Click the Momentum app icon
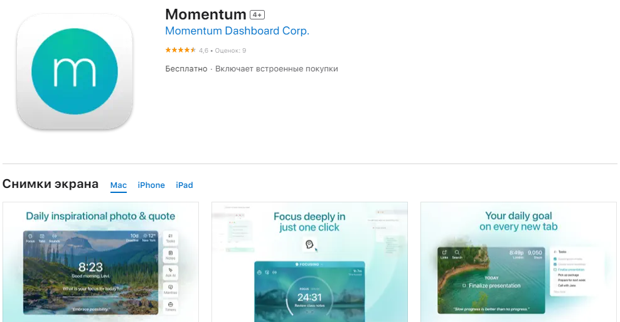 (75, 71)
